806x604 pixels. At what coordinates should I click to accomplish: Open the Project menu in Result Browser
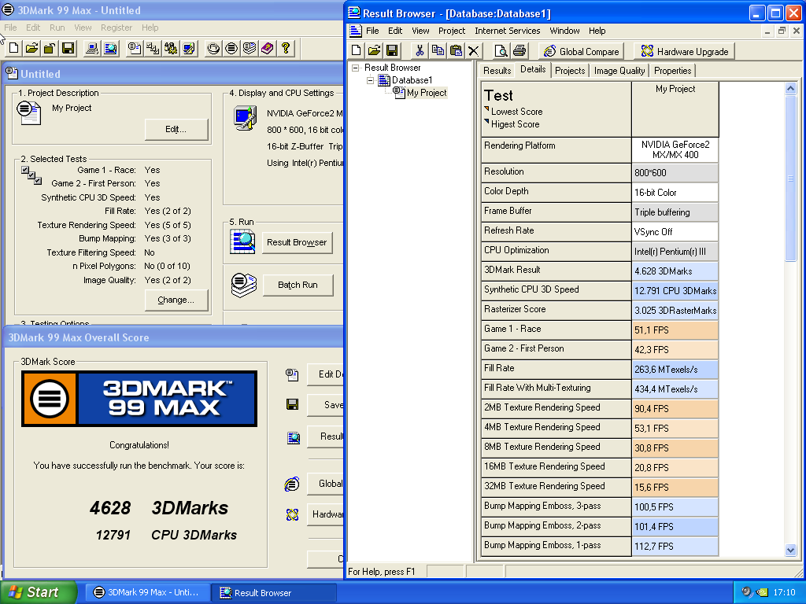click(451, 31)
